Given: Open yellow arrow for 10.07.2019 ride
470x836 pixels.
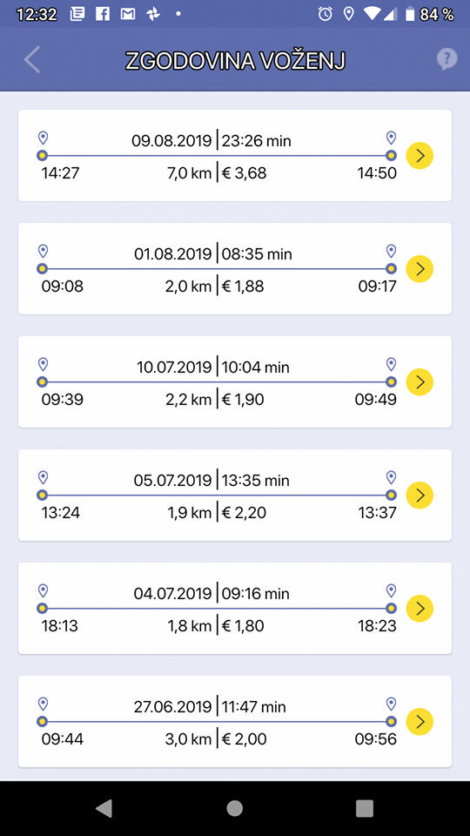Looking at the screenshot, I should click(x=420, y=381).
